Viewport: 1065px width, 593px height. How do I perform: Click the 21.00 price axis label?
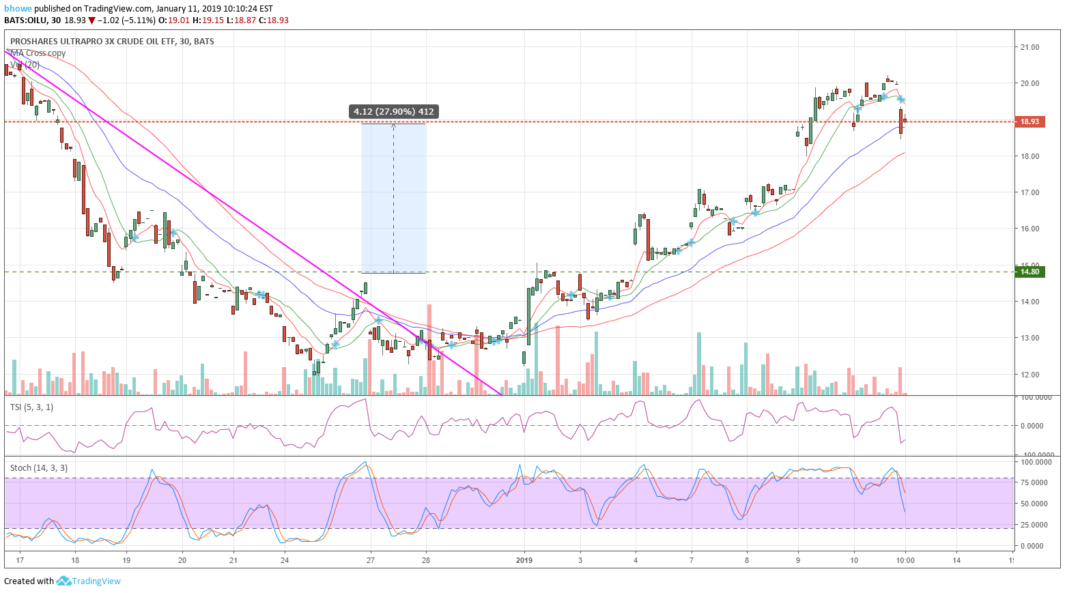[1029, 47]
